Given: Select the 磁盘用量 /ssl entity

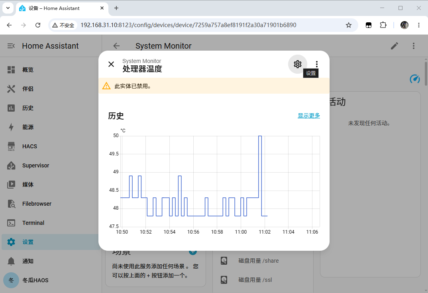Looking at the screenshot, I should point(255,280).
